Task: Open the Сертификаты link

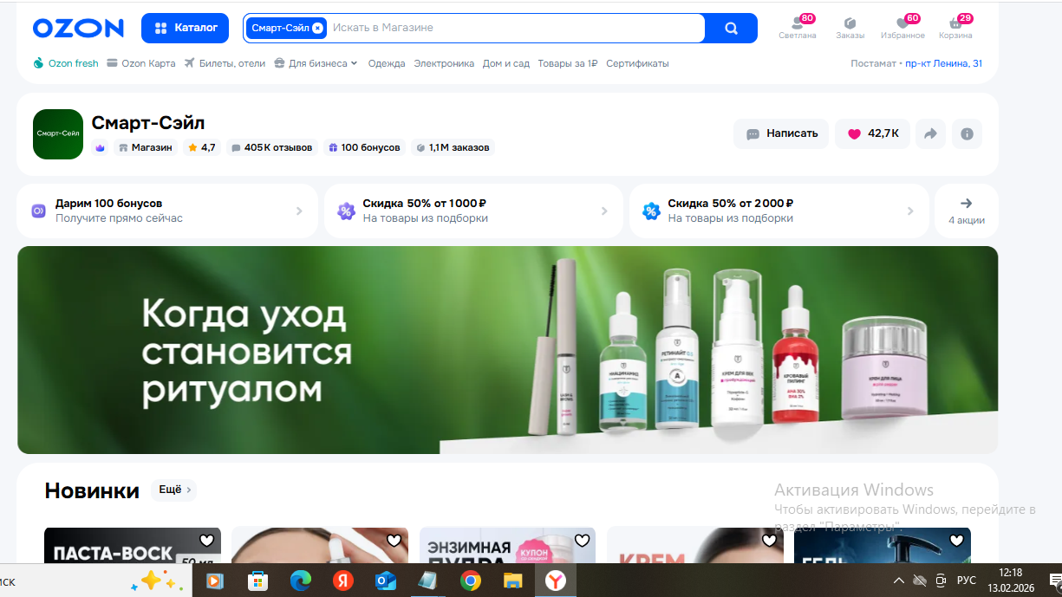Action: 637,63
